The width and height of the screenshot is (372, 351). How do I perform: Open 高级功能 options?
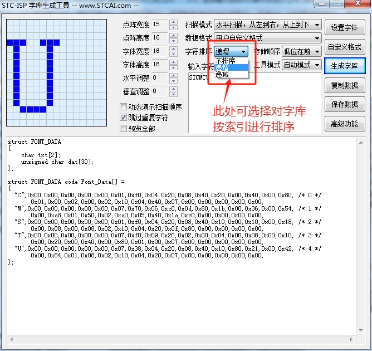tap(344, 124)
